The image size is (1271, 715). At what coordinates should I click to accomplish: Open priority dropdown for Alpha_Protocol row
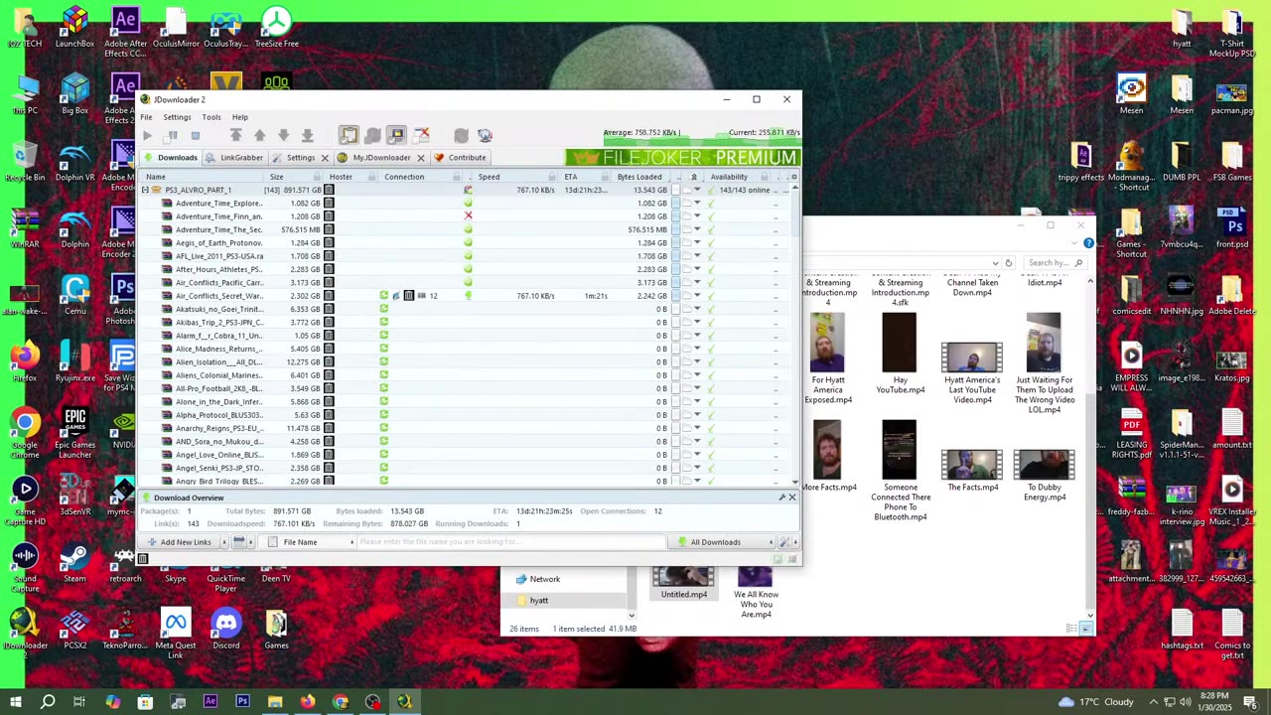[696, 415]
